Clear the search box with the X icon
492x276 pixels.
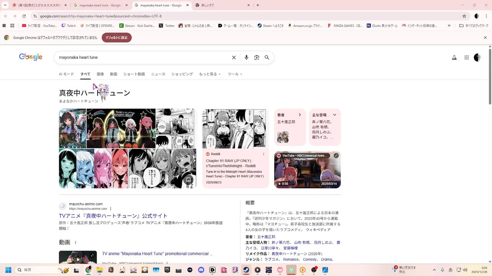point(234,58)
